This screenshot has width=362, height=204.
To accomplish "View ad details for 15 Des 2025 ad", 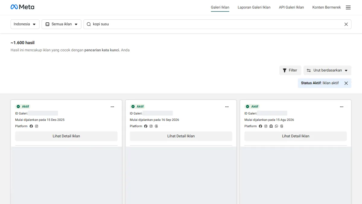I will click(66, 136).
